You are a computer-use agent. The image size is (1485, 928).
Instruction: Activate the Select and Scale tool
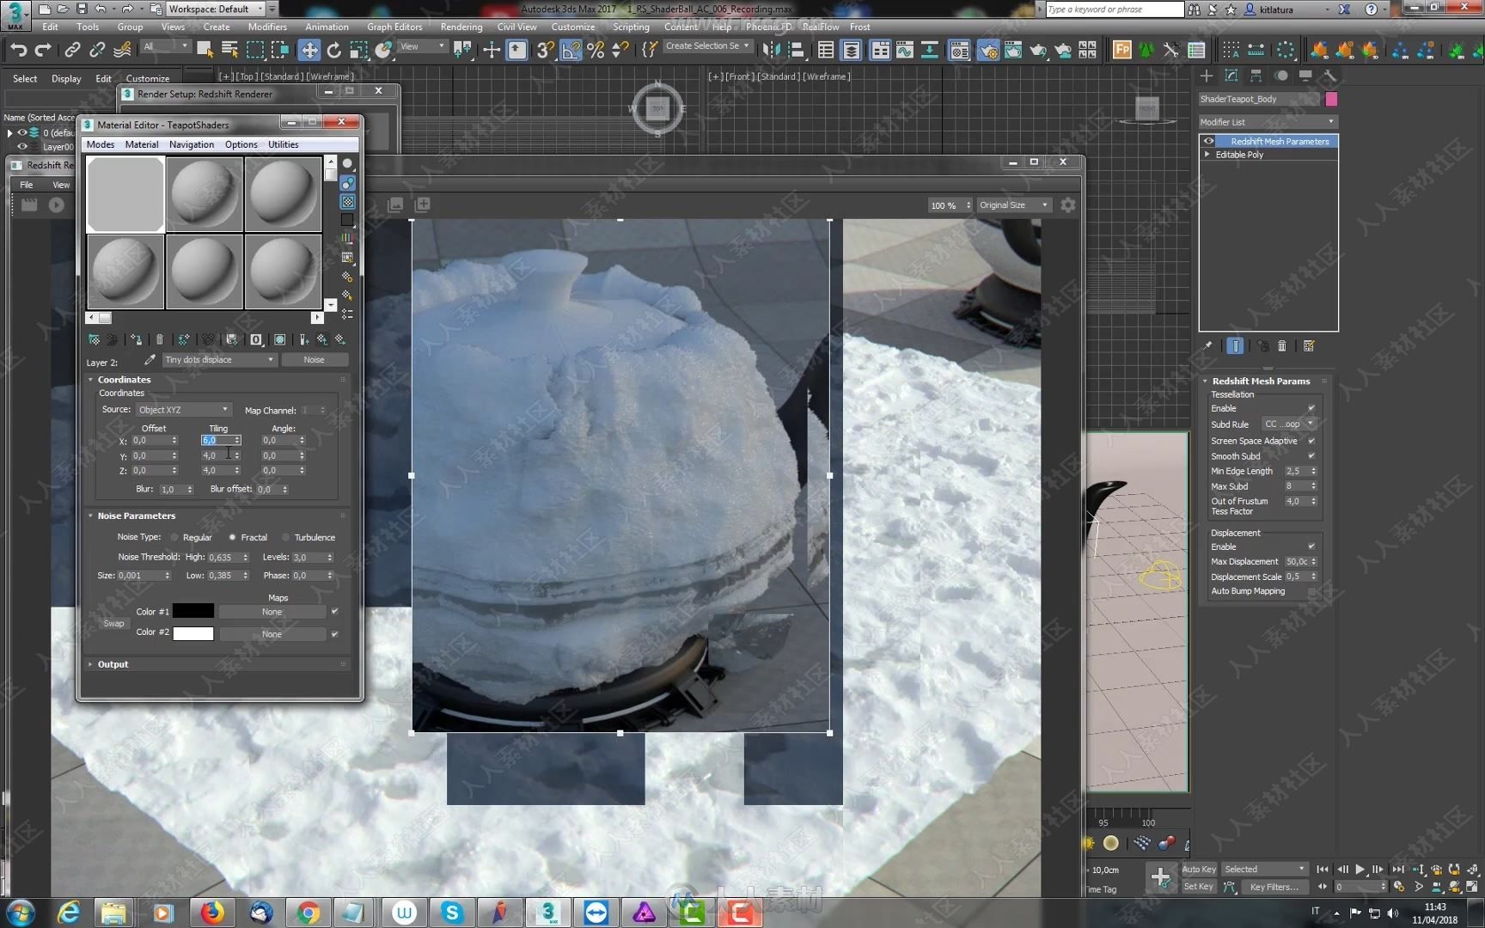pos(358,50)
